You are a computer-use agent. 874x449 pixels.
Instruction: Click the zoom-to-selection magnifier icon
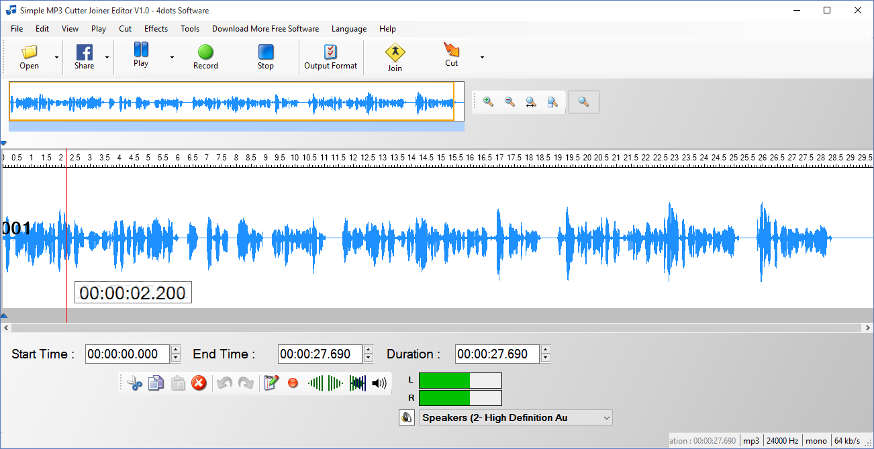(x=552, y=102)
